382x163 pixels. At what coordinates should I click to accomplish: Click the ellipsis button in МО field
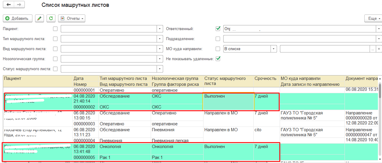tap(373, 49)
